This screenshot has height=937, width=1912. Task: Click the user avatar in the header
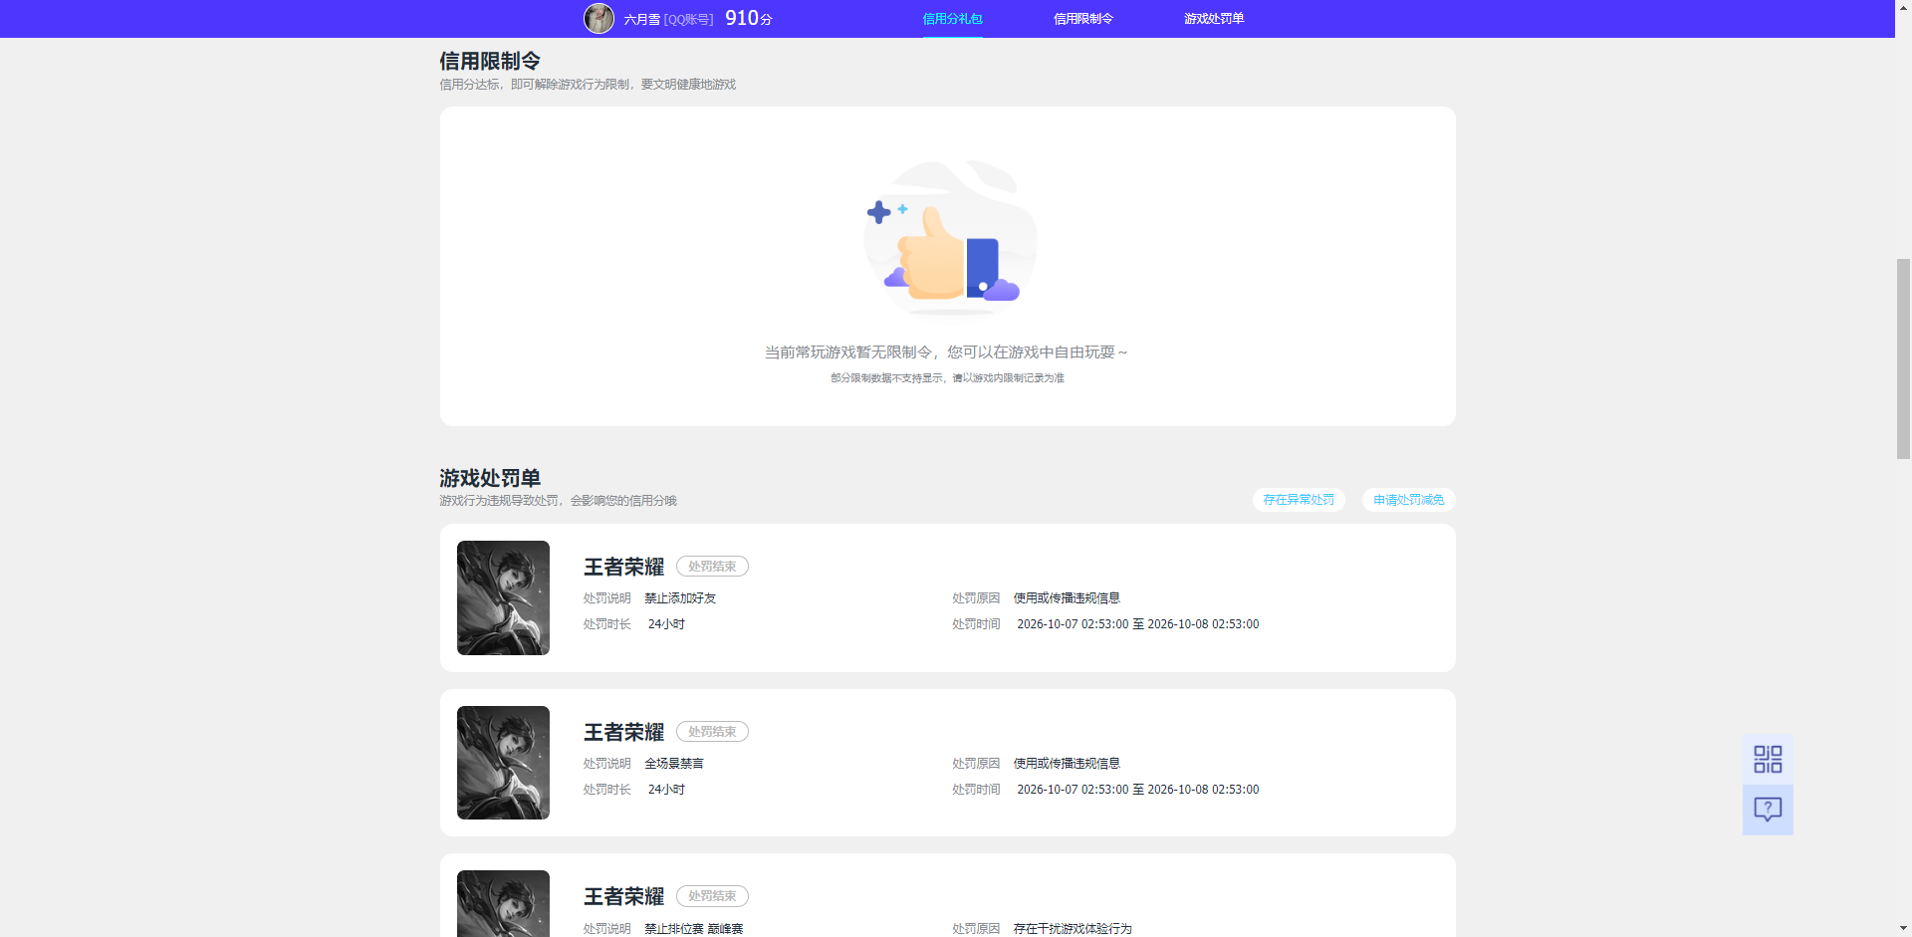(x=598, y=18)
